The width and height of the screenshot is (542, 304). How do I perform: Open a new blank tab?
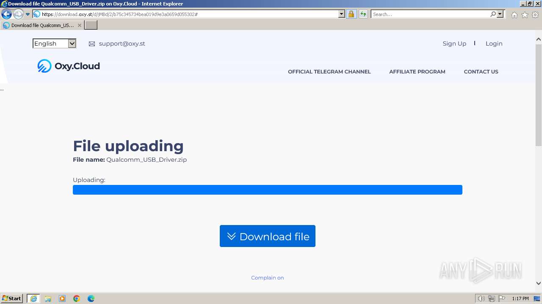click(x=91, y=25)
